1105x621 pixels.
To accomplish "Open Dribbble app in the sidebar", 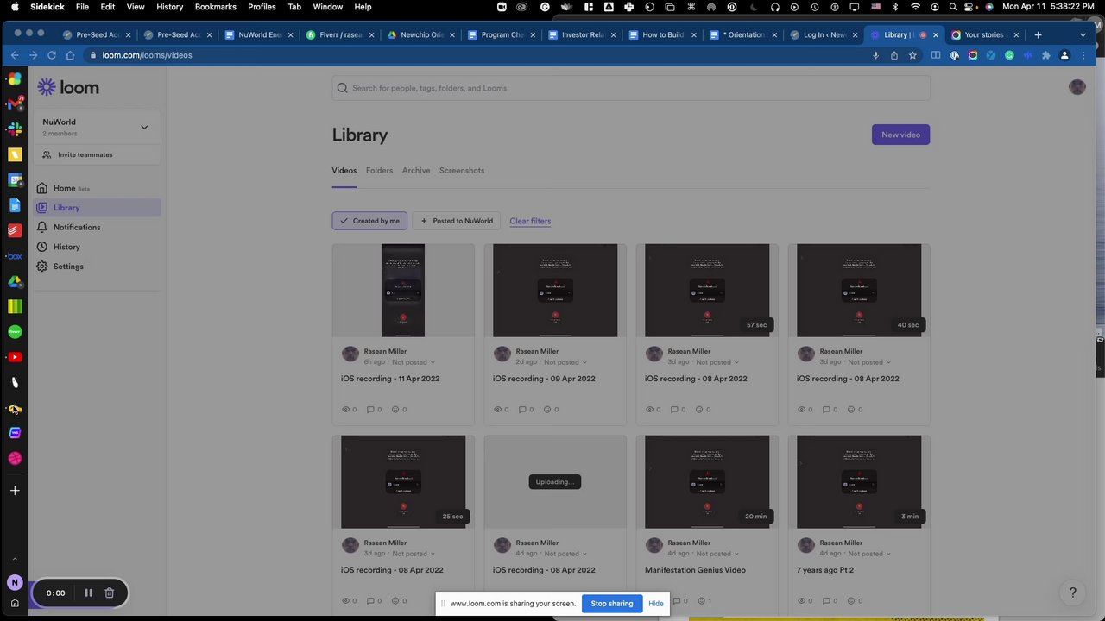I will (x=15, y=458).
